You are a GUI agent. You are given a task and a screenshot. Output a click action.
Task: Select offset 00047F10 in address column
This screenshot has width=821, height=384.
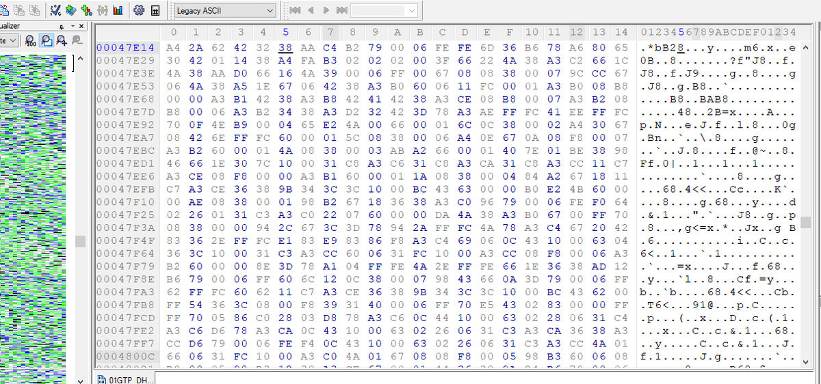pos(126,202)
